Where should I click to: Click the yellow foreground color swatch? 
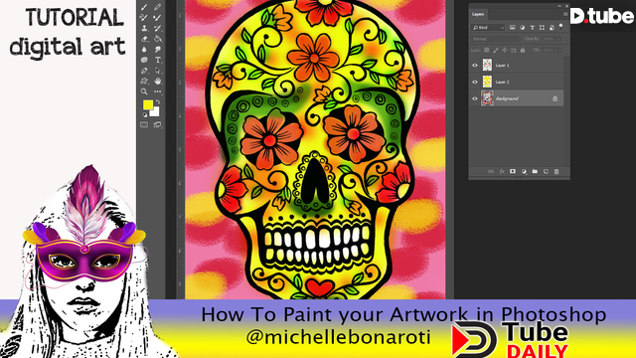[148, 104]
